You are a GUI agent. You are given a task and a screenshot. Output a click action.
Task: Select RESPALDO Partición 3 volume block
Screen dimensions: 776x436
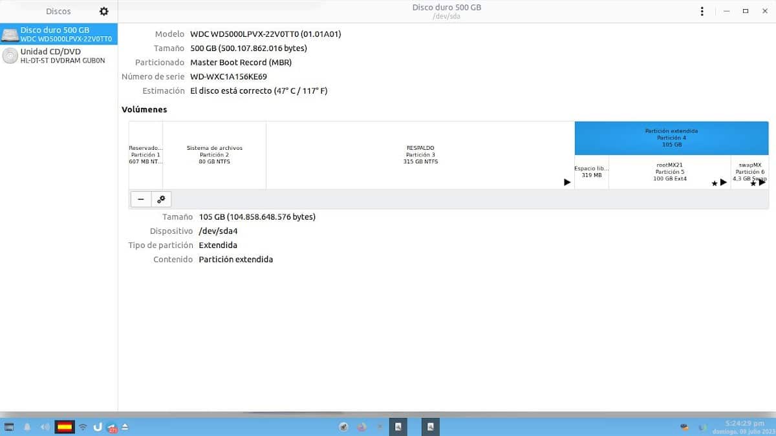(420, 155)
